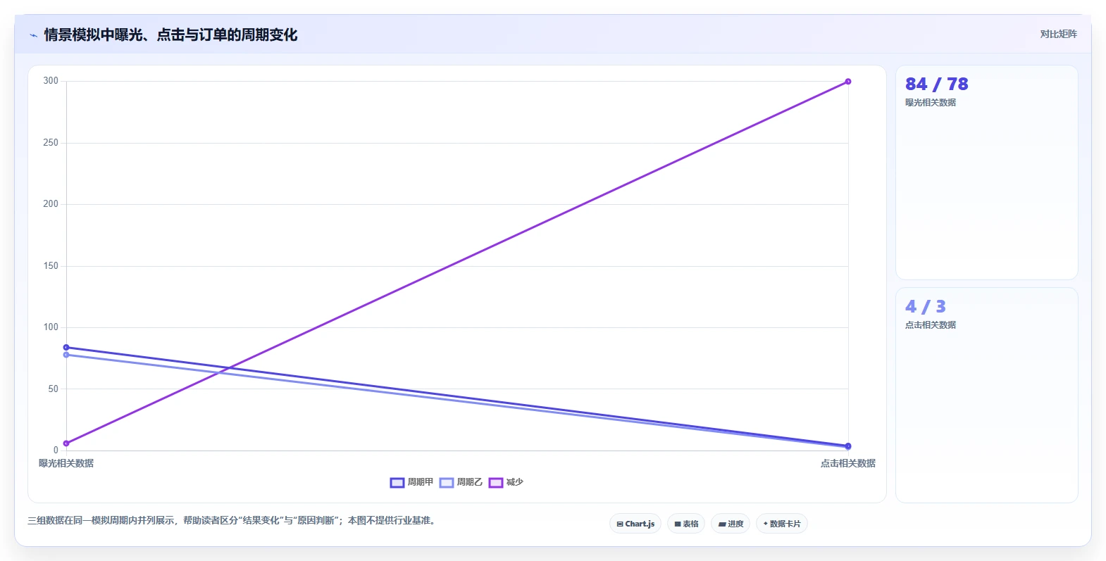This screenshot has height=561, width=1106.
Task: Click the lightning icon beside the chart title
Action: coord(33,35)
